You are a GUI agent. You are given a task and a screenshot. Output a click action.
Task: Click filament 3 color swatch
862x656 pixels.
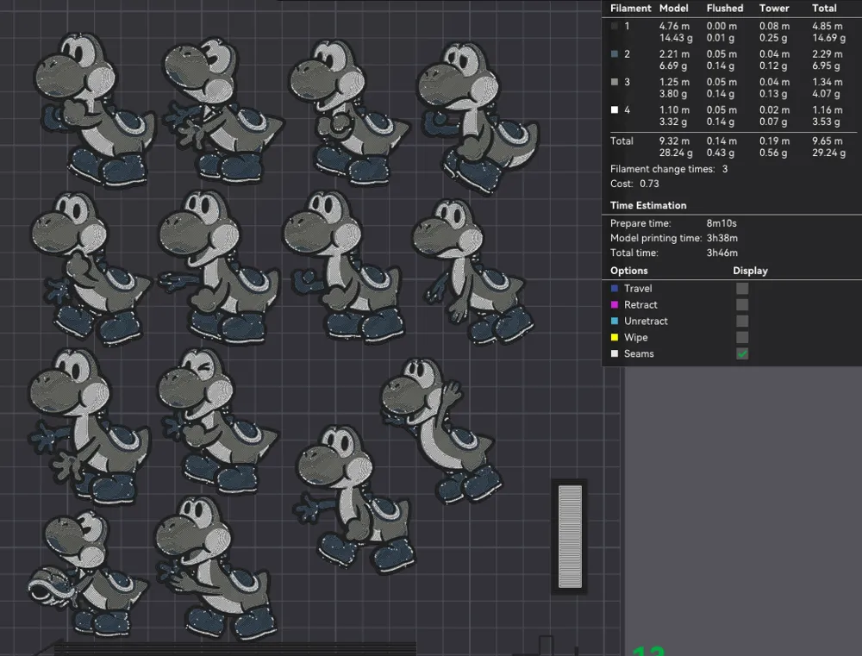[615, 82]
